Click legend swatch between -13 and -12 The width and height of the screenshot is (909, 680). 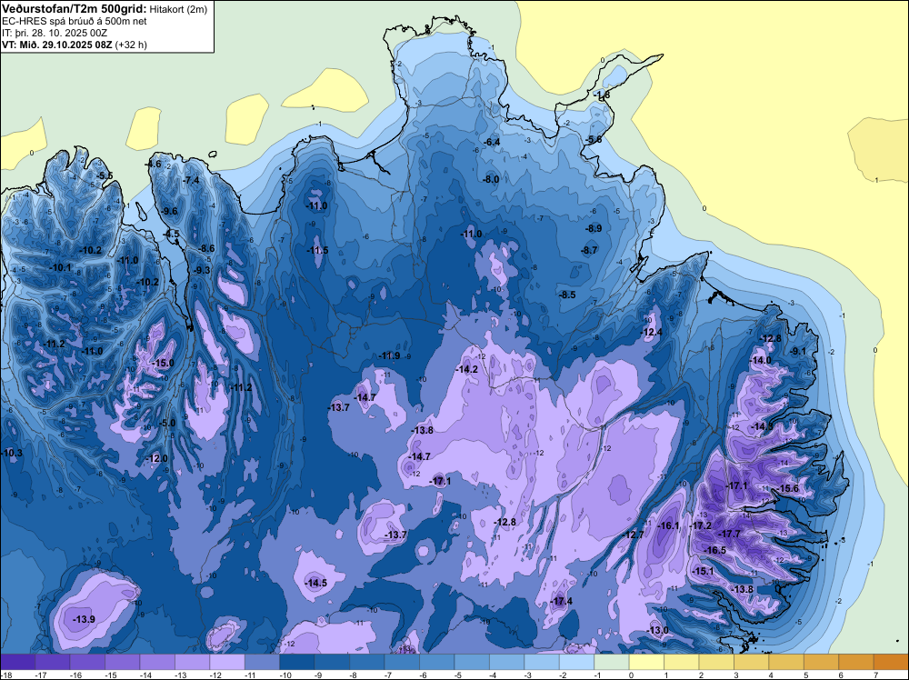click(193, 662)
